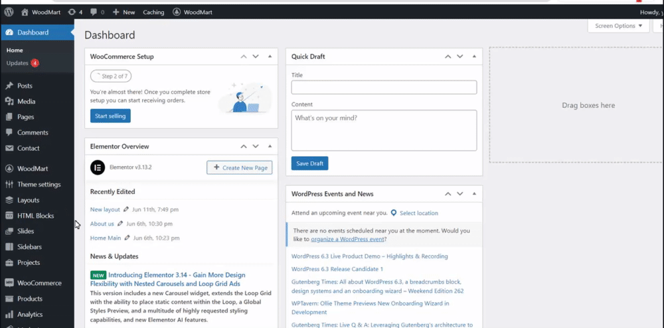Collapse the WooCommerce Setup widget
Screen dimensions: 664x328
click(270, 56)
